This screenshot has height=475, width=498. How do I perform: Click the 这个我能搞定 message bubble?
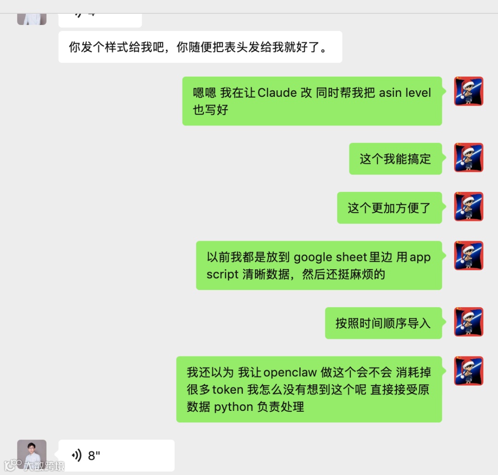click(396, 159)
